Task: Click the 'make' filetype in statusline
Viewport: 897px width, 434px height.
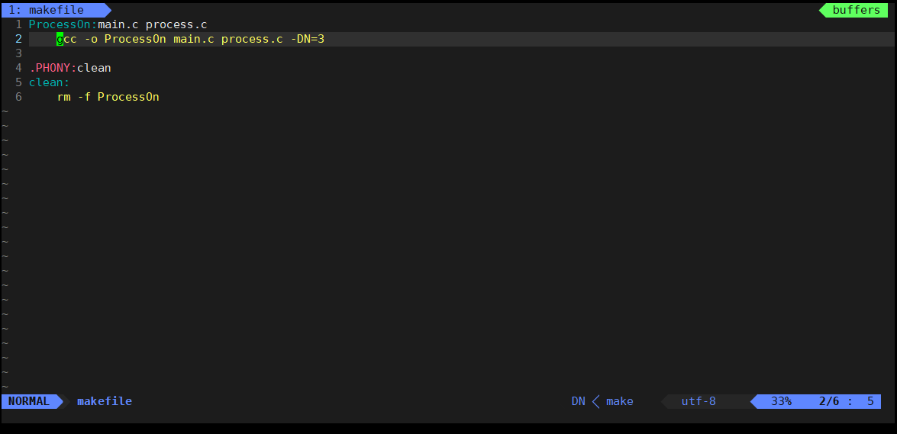Action: coord(620,401)
